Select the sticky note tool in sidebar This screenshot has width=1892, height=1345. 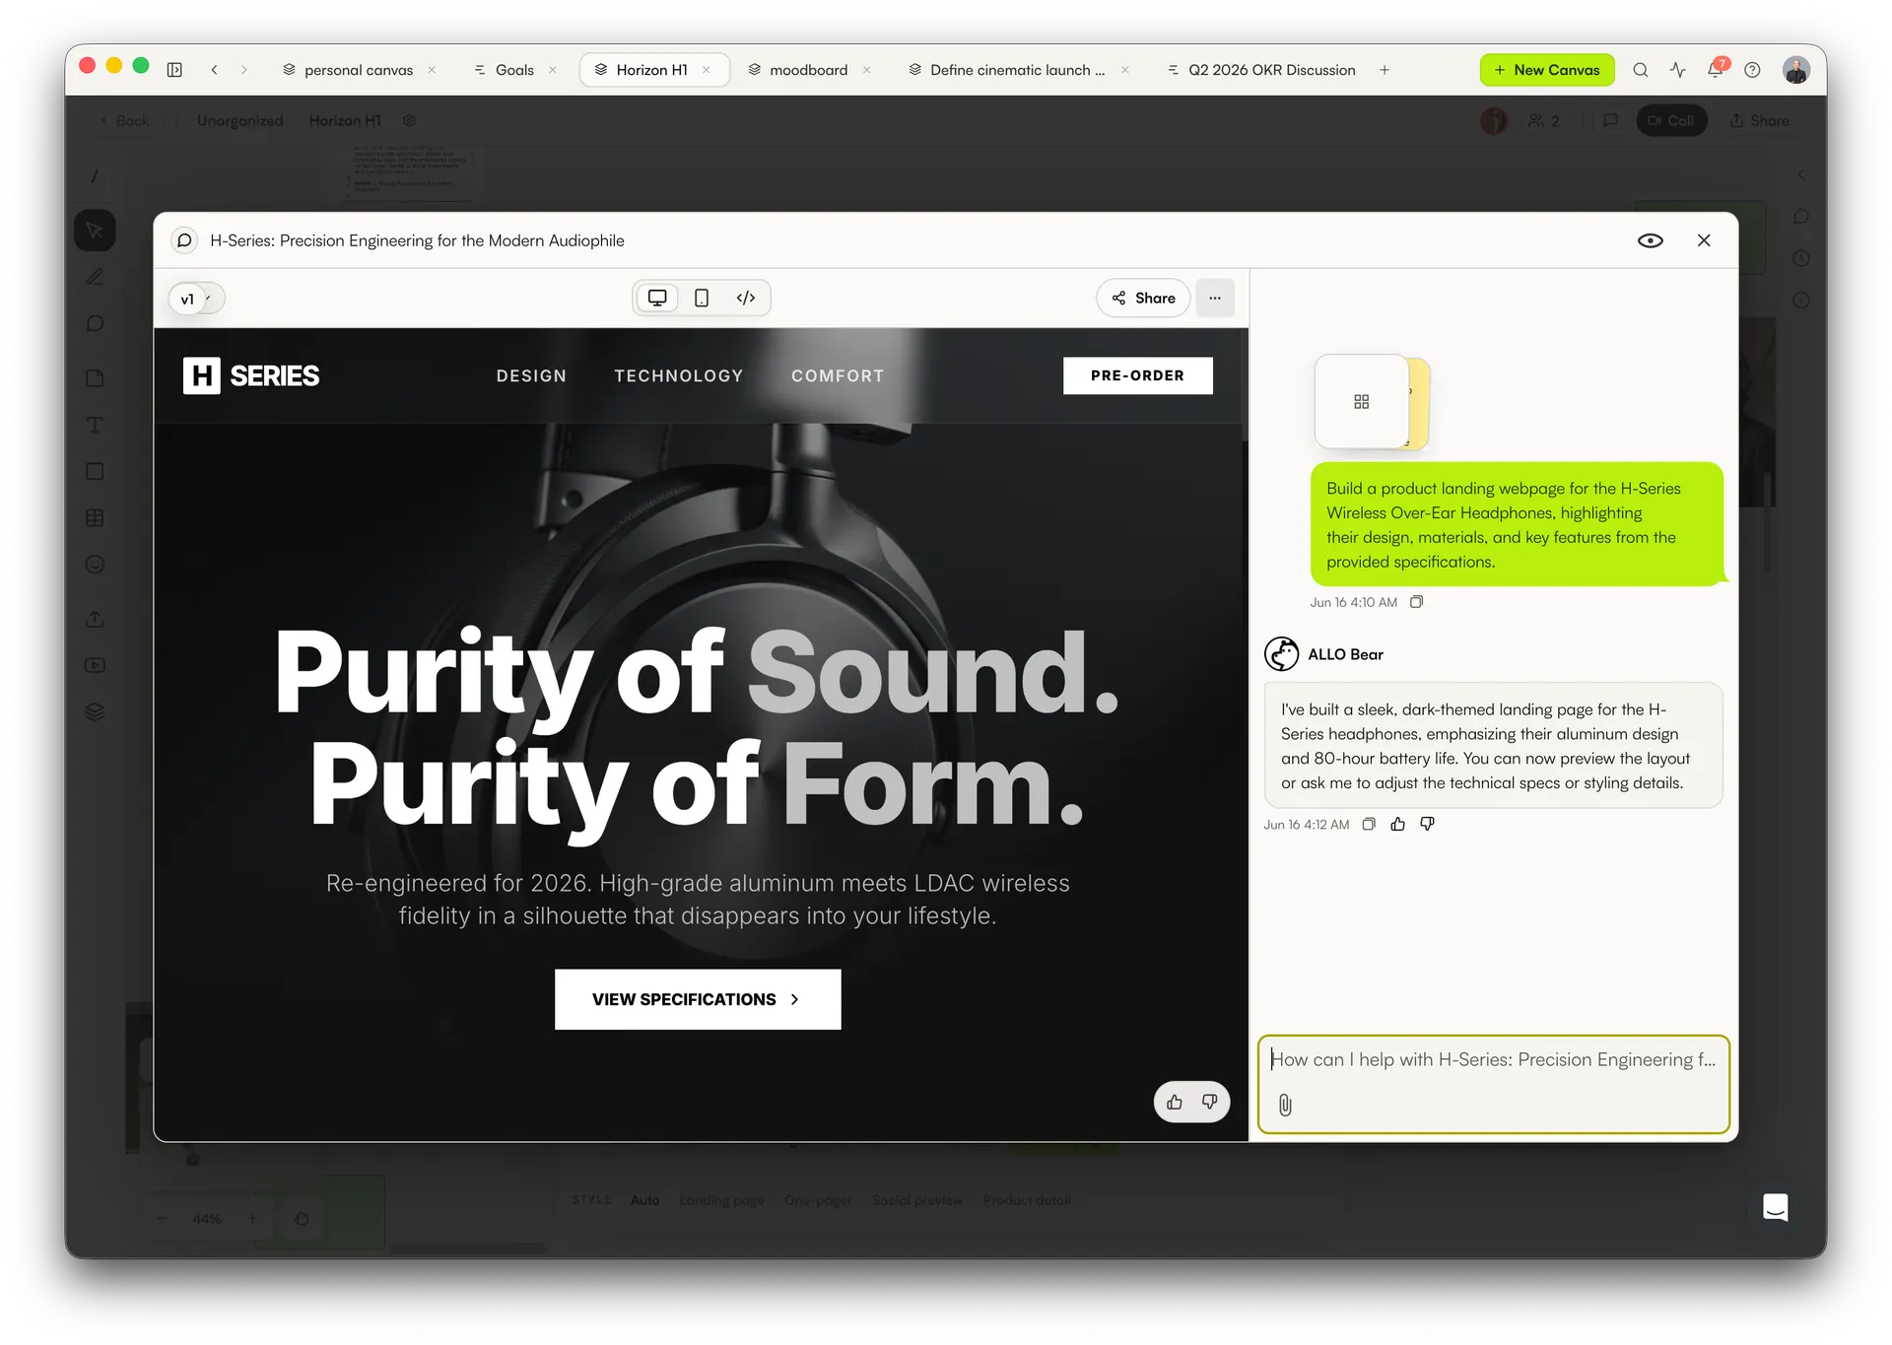[95, 378]
